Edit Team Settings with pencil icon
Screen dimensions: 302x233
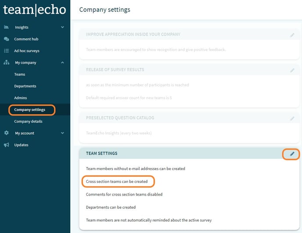pos(292,154)
